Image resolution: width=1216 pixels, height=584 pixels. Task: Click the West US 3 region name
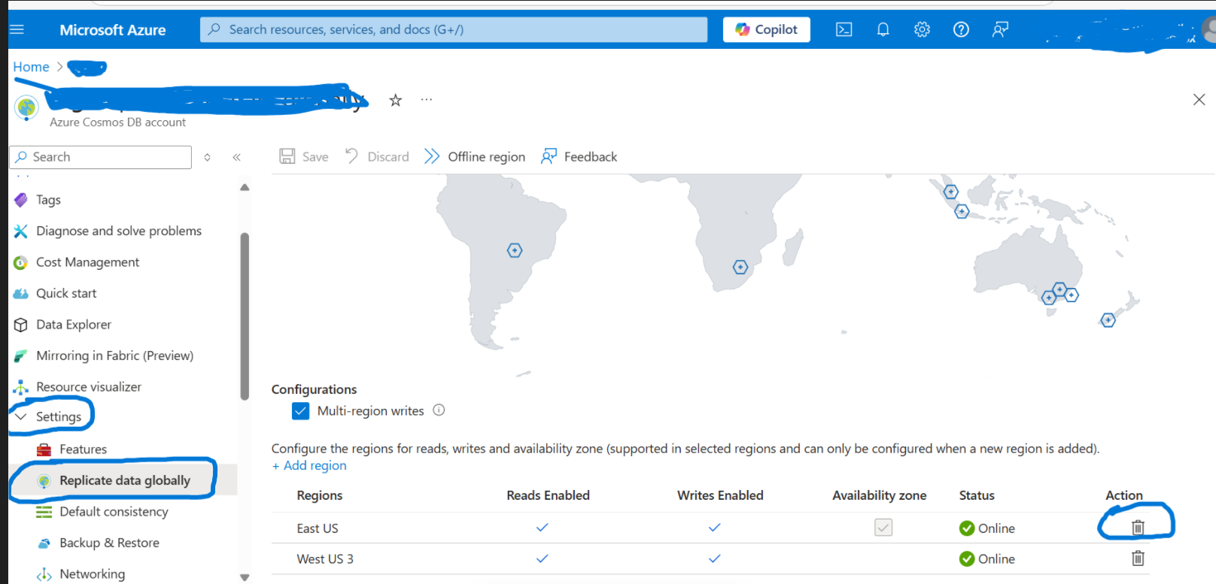tap(325, 559)
